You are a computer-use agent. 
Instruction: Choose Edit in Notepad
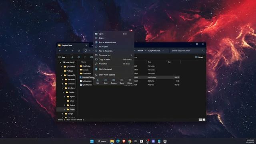(x=114, y=69)
